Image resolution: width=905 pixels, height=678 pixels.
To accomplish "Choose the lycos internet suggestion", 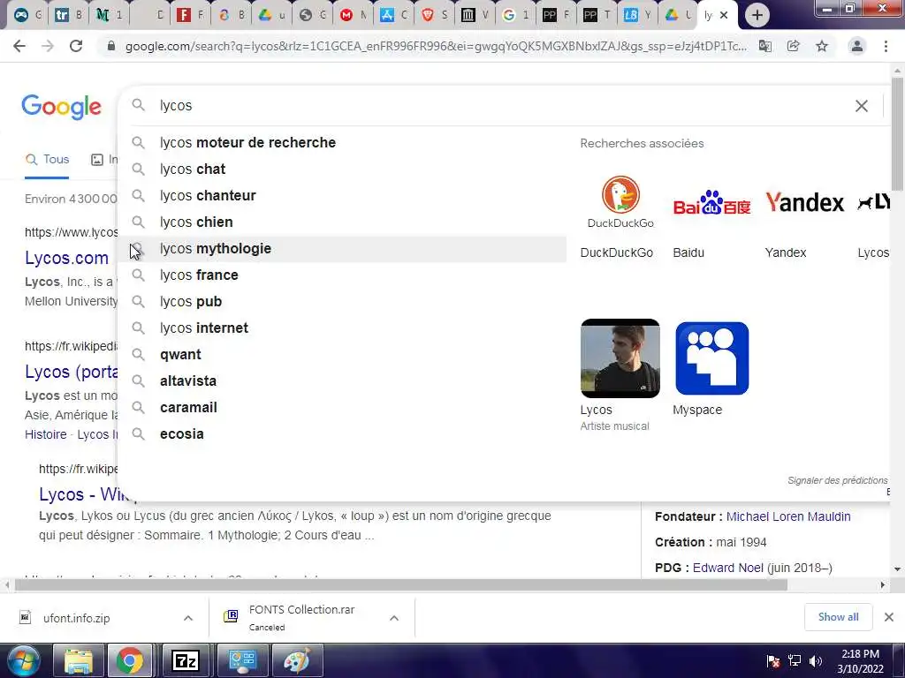I will tap(342, 328).
